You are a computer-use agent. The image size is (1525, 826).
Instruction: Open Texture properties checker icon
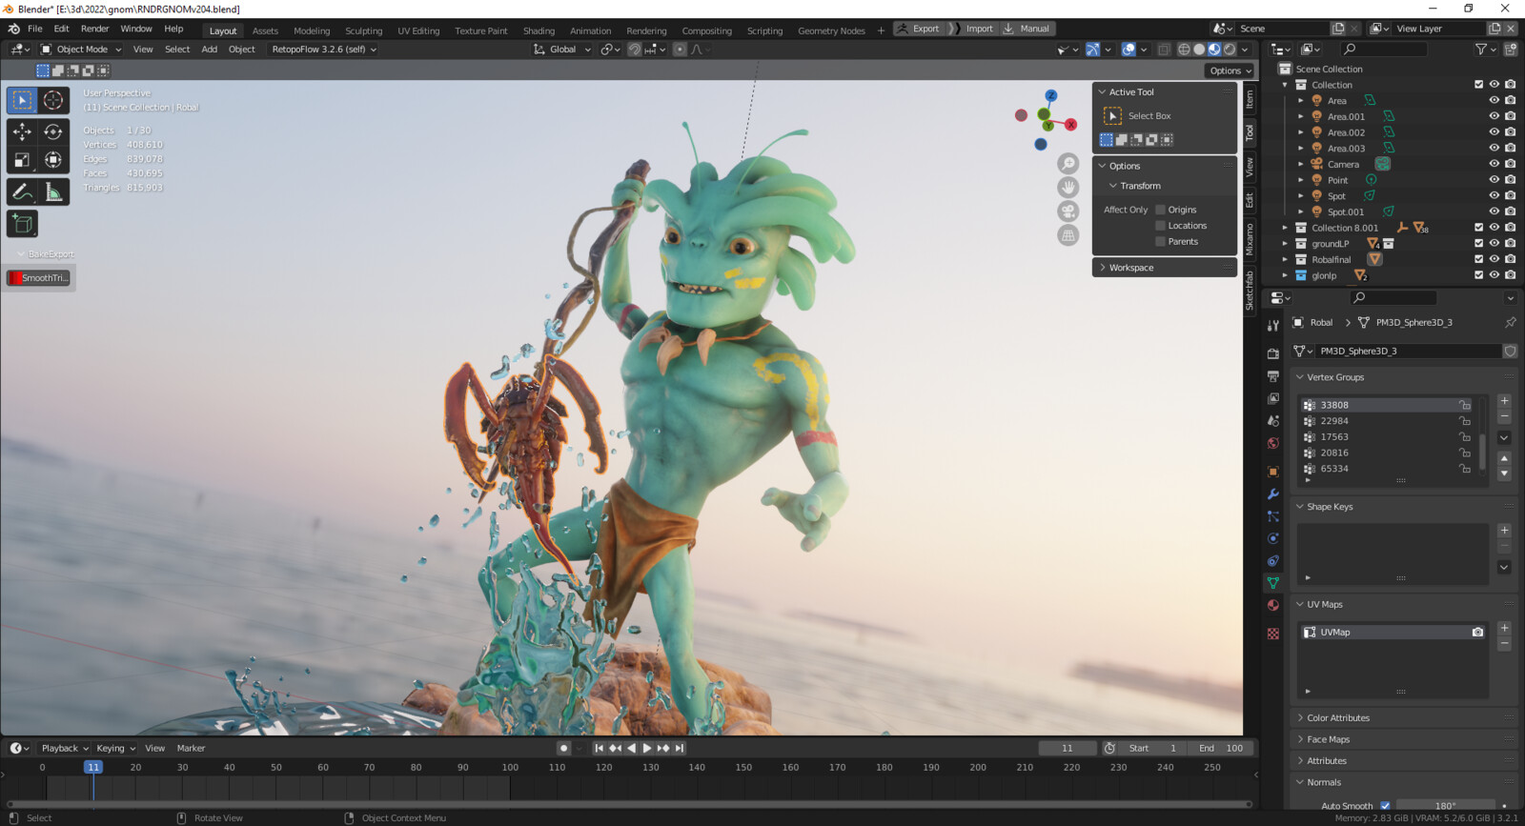(1273, 634)
